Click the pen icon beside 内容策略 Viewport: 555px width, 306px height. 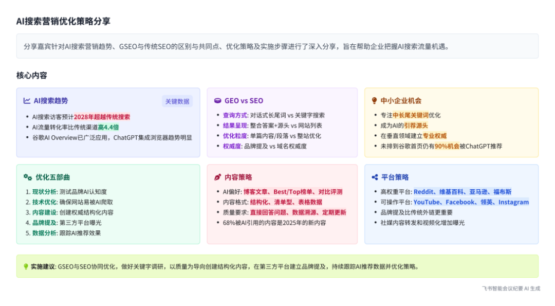click(218, 177)
